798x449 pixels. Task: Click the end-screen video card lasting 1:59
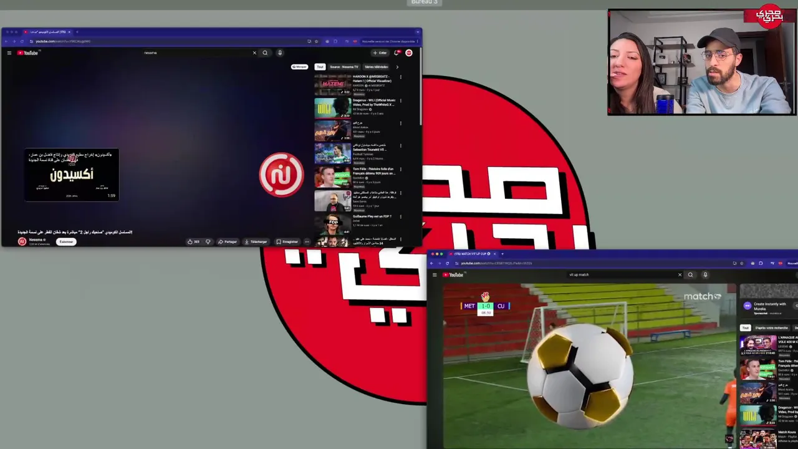tap(72, 175)
